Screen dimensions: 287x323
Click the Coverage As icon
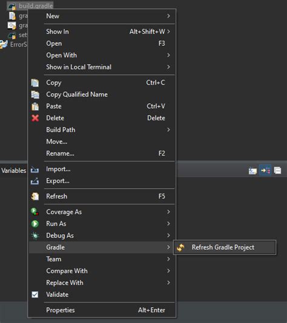coord(35,212)
